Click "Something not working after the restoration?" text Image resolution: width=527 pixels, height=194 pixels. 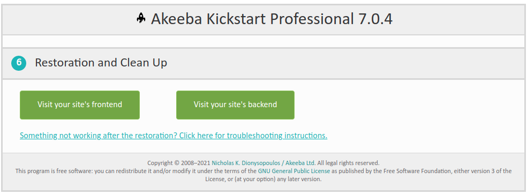click(x=99, y=136)
